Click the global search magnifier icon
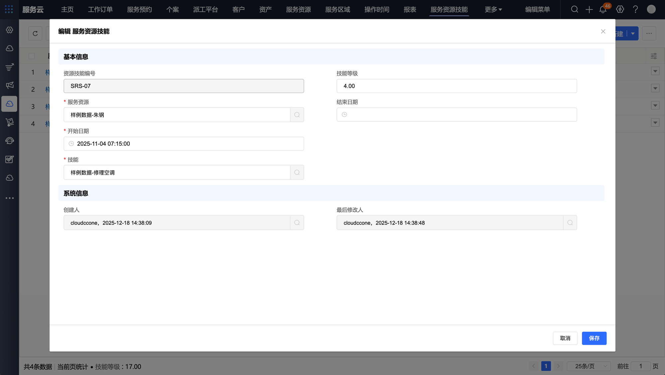The width and height of the screenshot is (665, 375). click(575, 9)
